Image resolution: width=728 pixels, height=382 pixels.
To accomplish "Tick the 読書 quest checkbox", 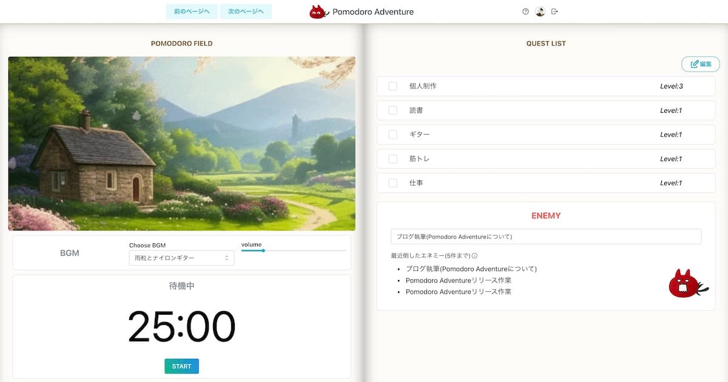I will click(x=393, y=110).
